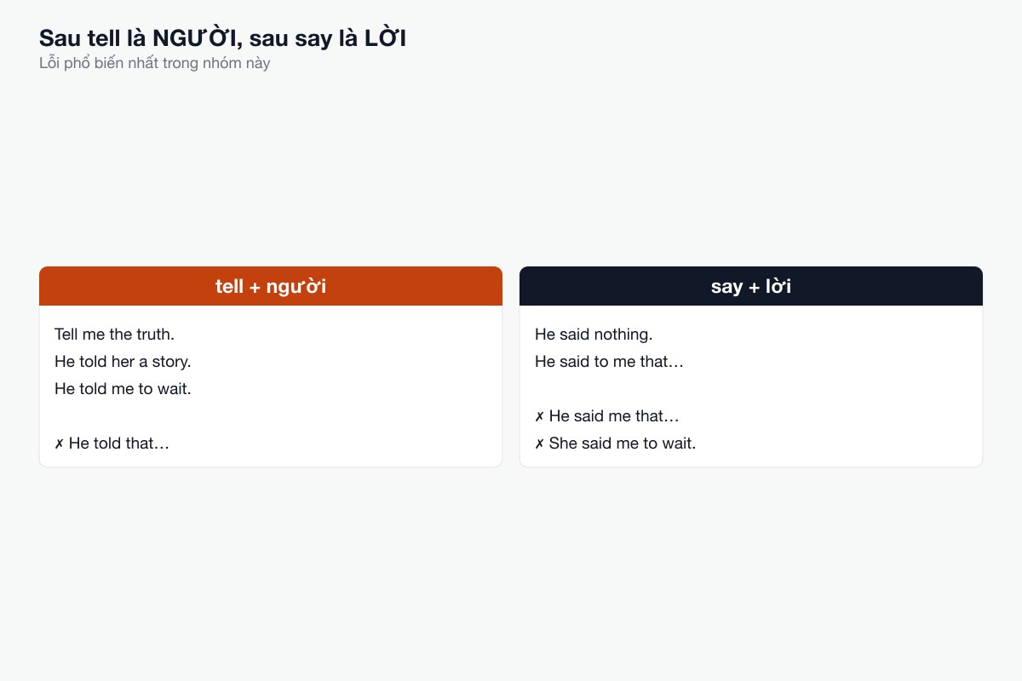The width and height of the screenshot is (1022, 681).
Task: Click the white body of the tell card
Action: [271, 386]
